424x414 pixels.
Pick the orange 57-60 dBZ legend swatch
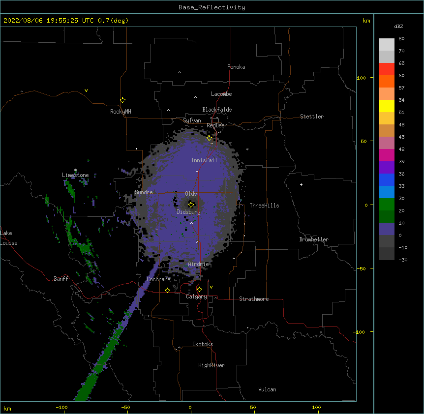click(x=387, y=81)
